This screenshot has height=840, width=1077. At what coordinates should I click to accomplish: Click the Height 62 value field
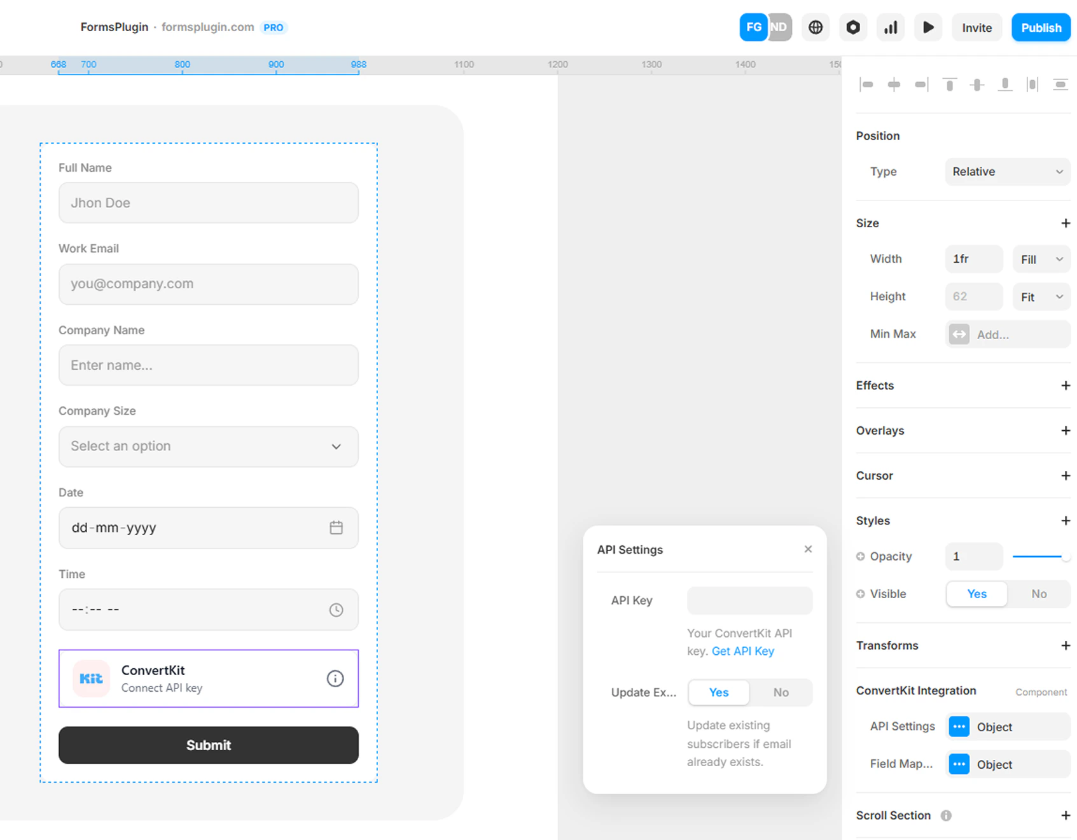(974, 297)
